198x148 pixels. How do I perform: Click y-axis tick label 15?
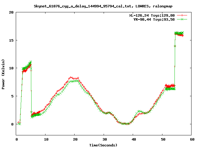(11, 40)
